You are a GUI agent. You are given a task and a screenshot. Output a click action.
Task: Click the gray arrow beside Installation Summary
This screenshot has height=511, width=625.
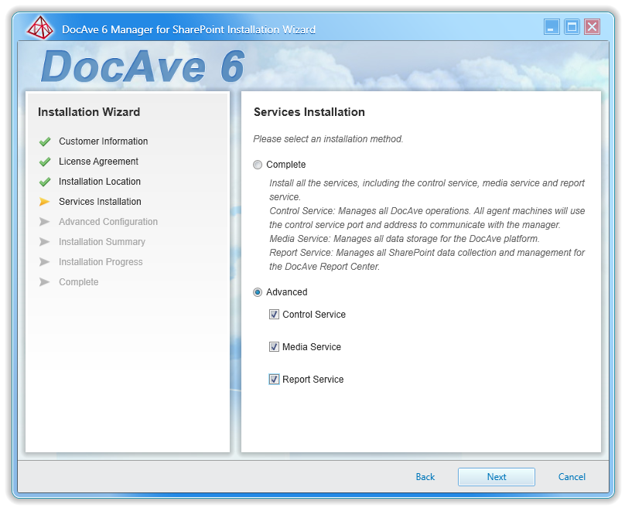click(x=45, y=242)
